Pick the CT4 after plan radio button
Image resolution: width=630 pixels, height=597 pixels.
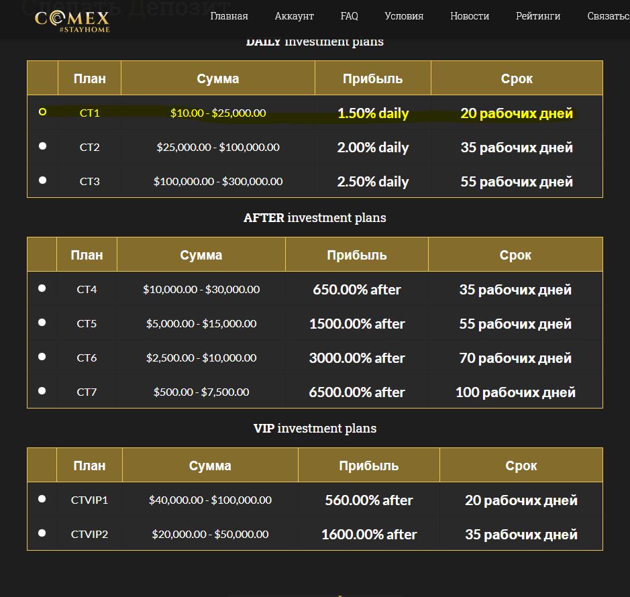coord(42,288)
